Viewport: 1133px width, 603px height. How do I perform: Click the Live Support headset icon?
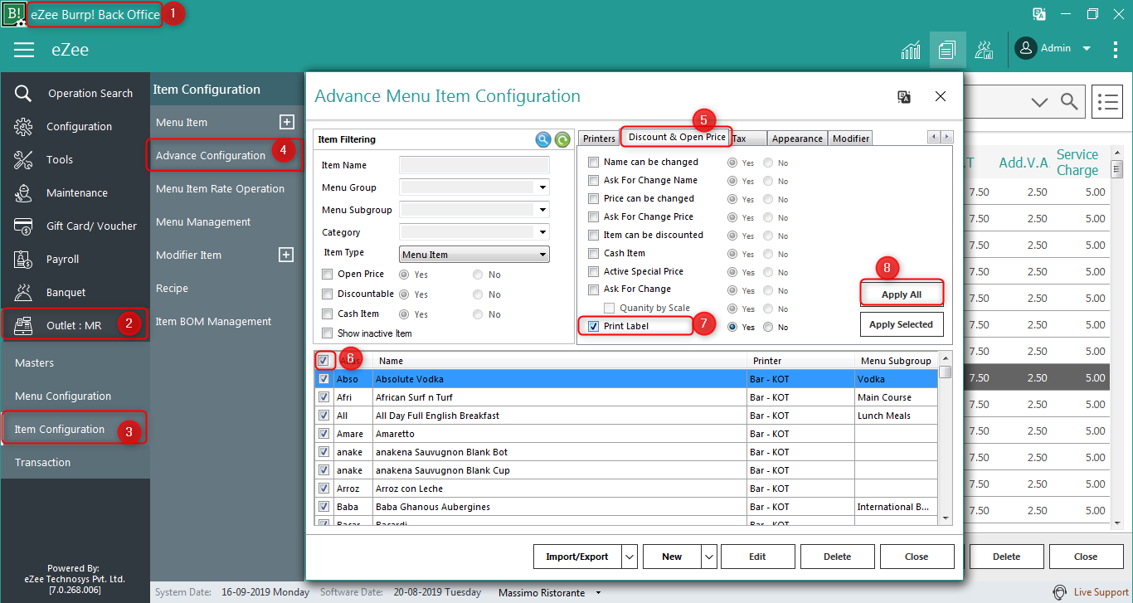click(1060, 592)
